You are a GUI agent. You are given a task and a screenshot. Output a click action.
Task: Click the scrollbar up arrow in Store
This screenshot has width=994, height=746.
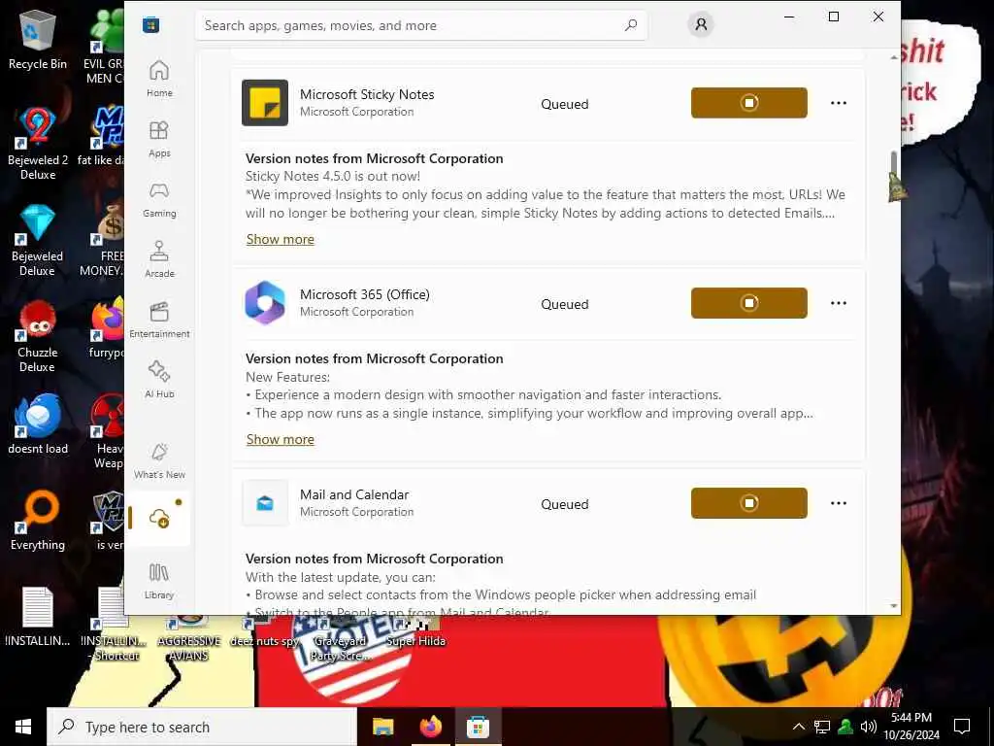pos(894,57)
